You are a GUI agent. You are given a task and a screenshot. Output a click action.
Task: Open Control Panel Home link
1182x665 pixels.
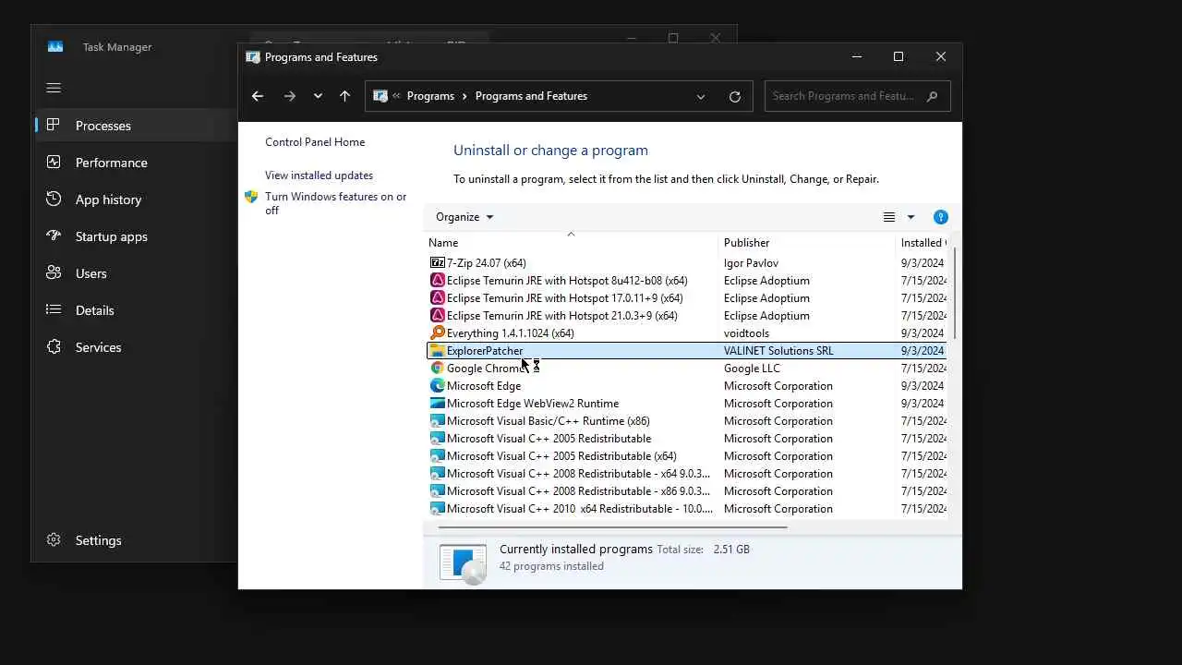[x=315, y=142]
